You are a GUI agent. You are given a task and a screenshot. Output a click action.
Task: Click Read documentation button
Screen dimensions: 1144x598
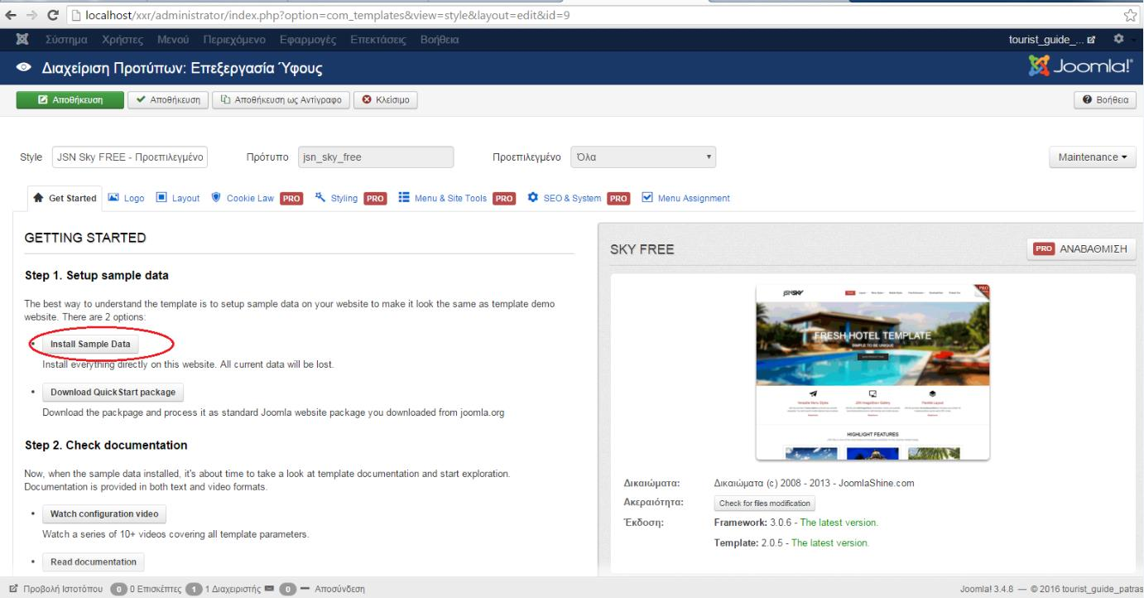point(94,562)
